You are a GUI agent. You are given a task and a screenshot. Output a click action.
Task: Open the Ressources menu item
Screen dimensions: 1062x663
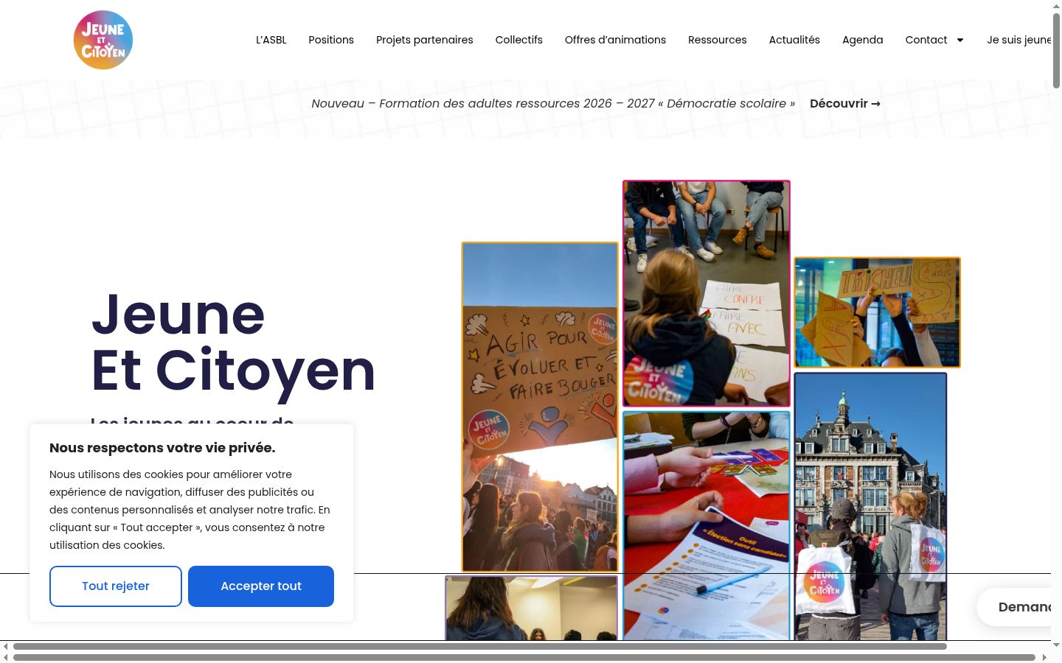(x=718, y=40)
